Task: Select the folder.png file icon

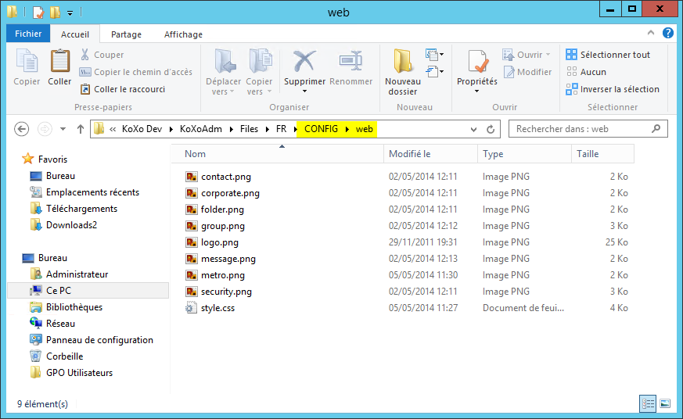Action: [x=191, y=209]
